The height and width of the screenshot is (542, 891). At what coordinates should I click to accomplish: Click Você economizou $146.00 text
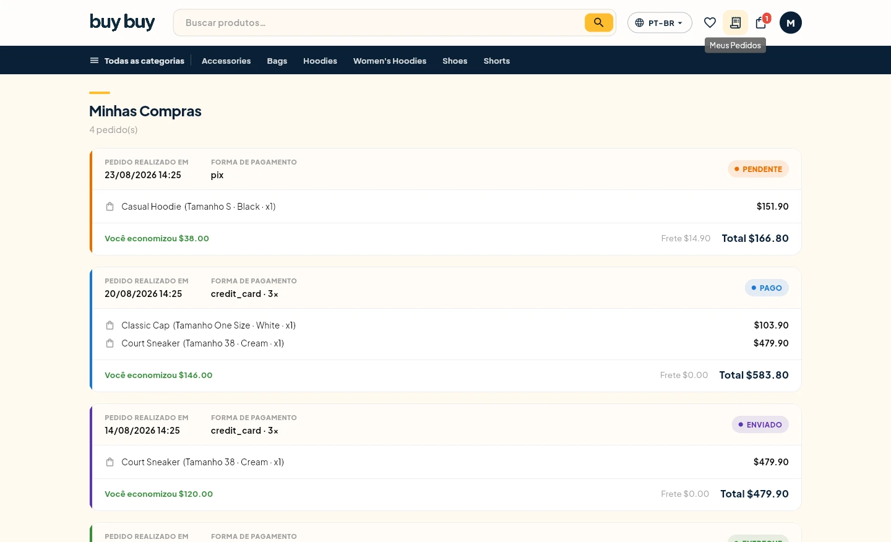(x=158, y=375)
